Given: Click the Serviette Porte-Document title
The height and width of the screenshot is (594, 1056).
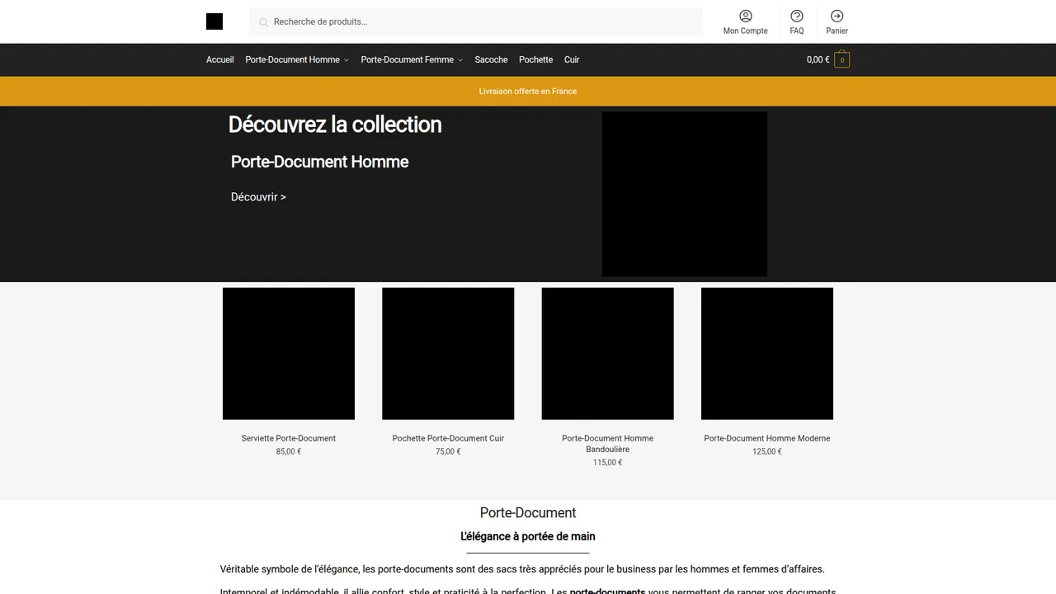Looking at the screenshot, I should pos(289,438).
